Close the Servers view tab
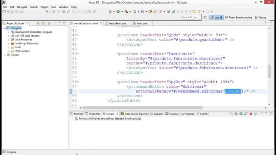276x155 pixels. tap(117, 114)
